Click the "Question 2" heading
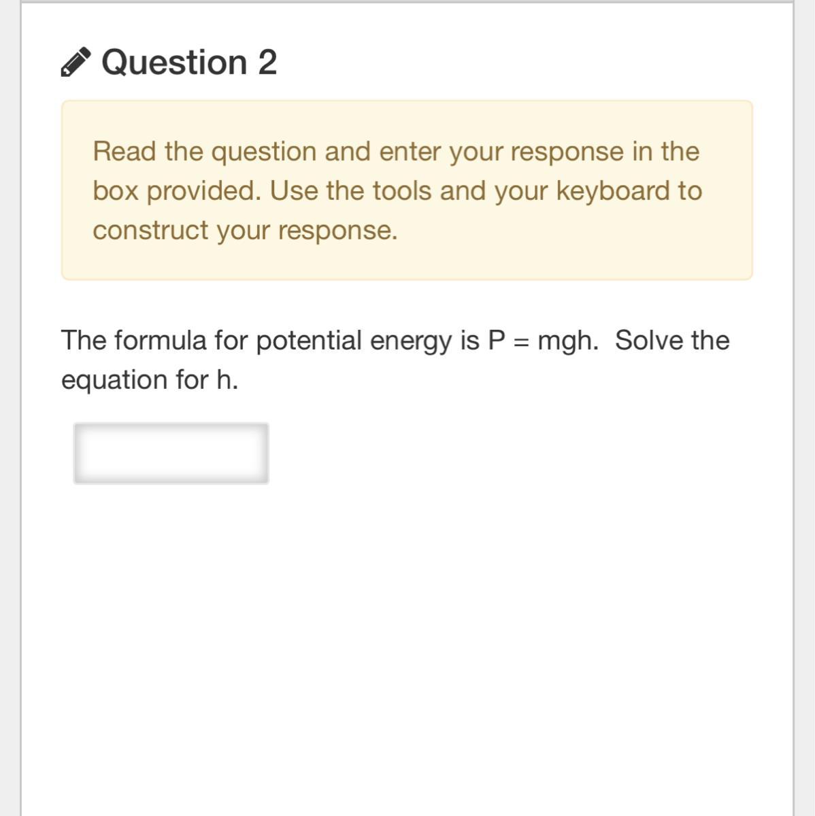Screen dimensions: 815x816 pos(188,63)
